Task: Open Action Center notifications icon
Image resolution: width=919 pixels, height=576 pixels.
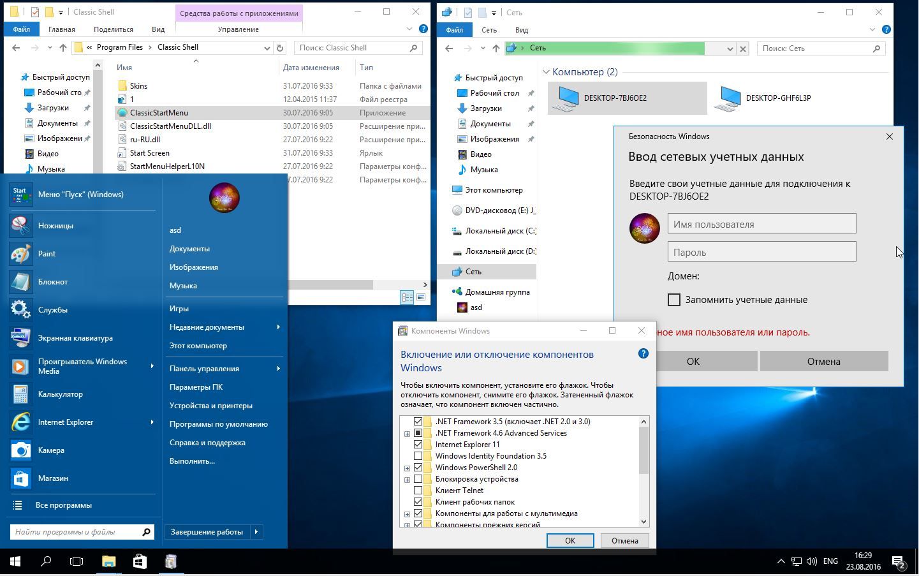Action: point(899,562)
